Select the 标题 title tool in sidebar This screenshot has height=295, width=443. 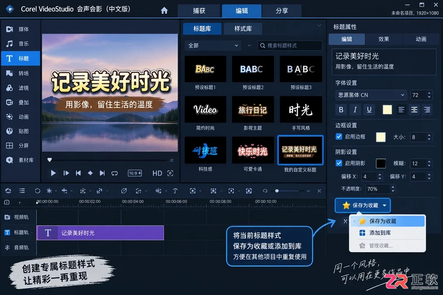coord(20,59)
